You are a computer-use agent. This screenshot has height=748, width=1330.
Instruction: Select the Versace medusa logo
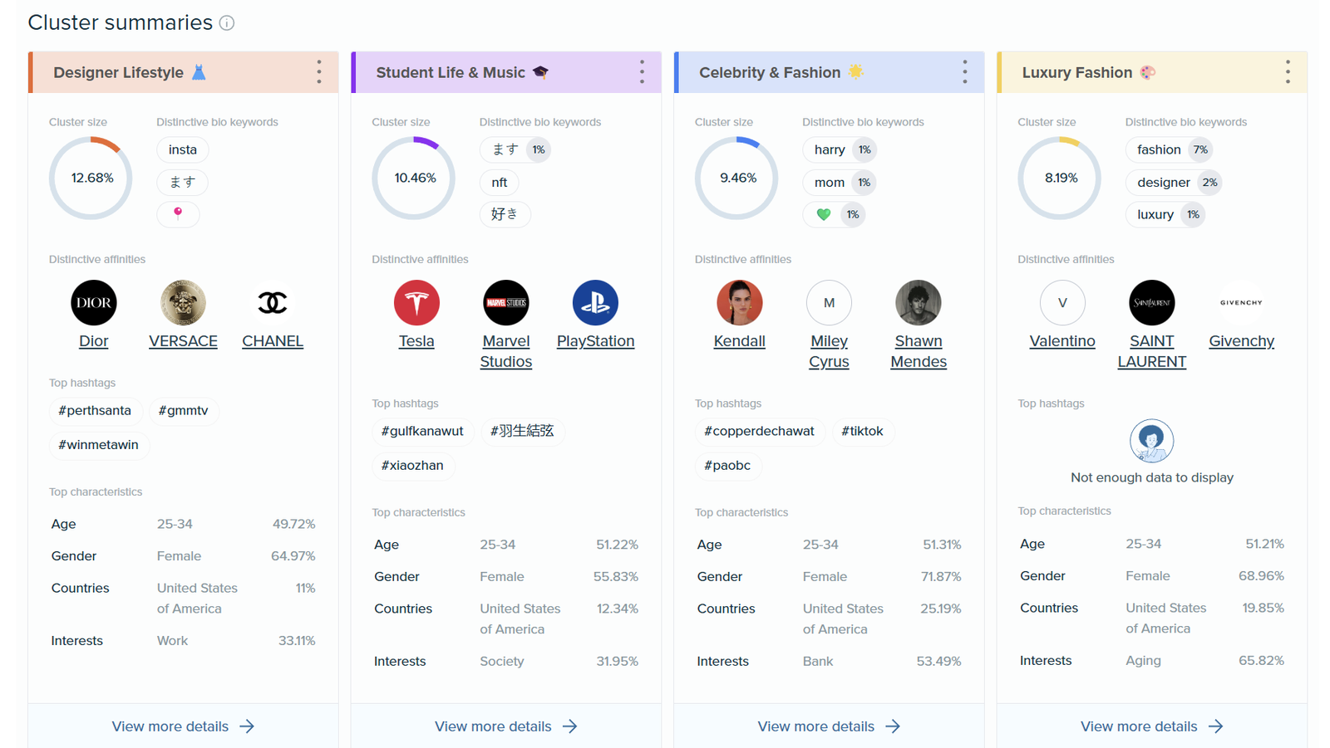click(x=183, y=303)
